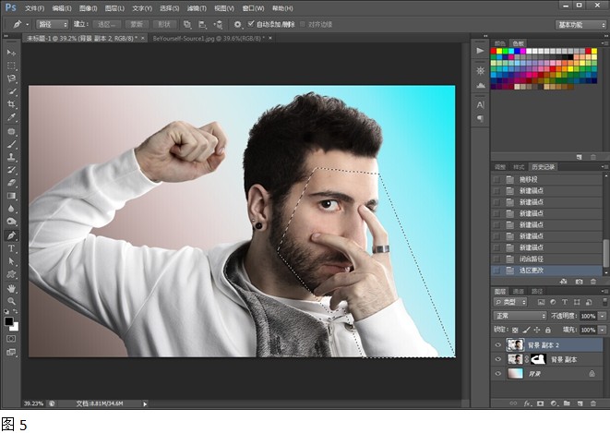Set history brush source at 闭合路径 state
The width and height of the screenshot is (610, 433).
click(496, 259)
